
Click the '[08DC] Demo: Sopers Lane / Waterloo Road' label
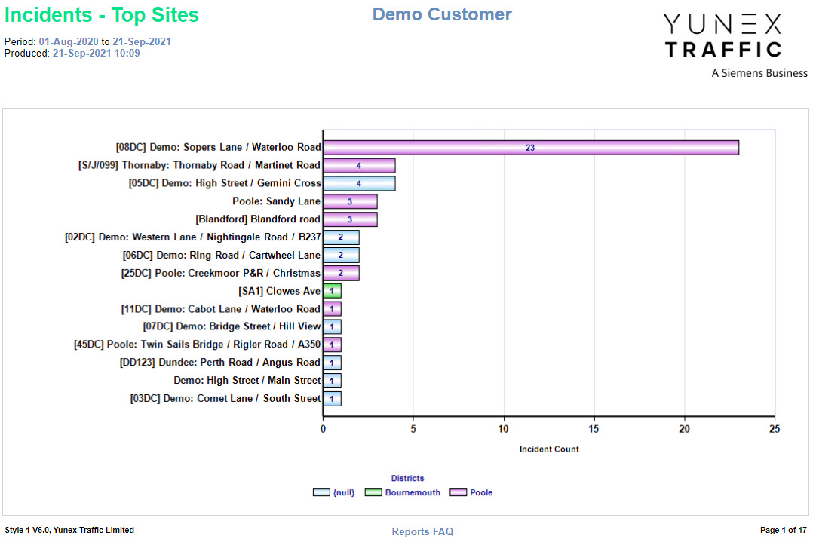pyautogui.click(x=218, y=147)
